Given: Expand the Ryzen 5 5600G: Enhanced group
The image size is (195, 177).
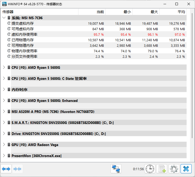Looking at the screenshot, I should pyautogui.click(x=4, y=101).
